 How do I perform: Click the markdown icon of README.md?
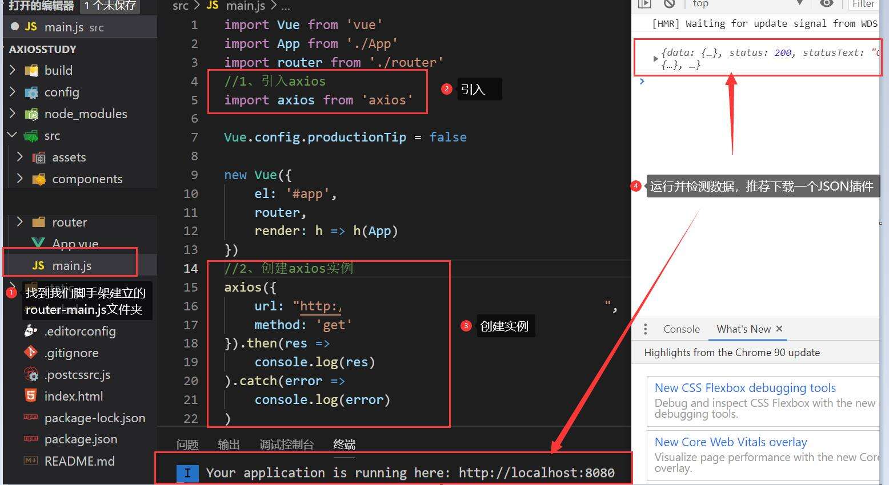(x=31, y=460)
